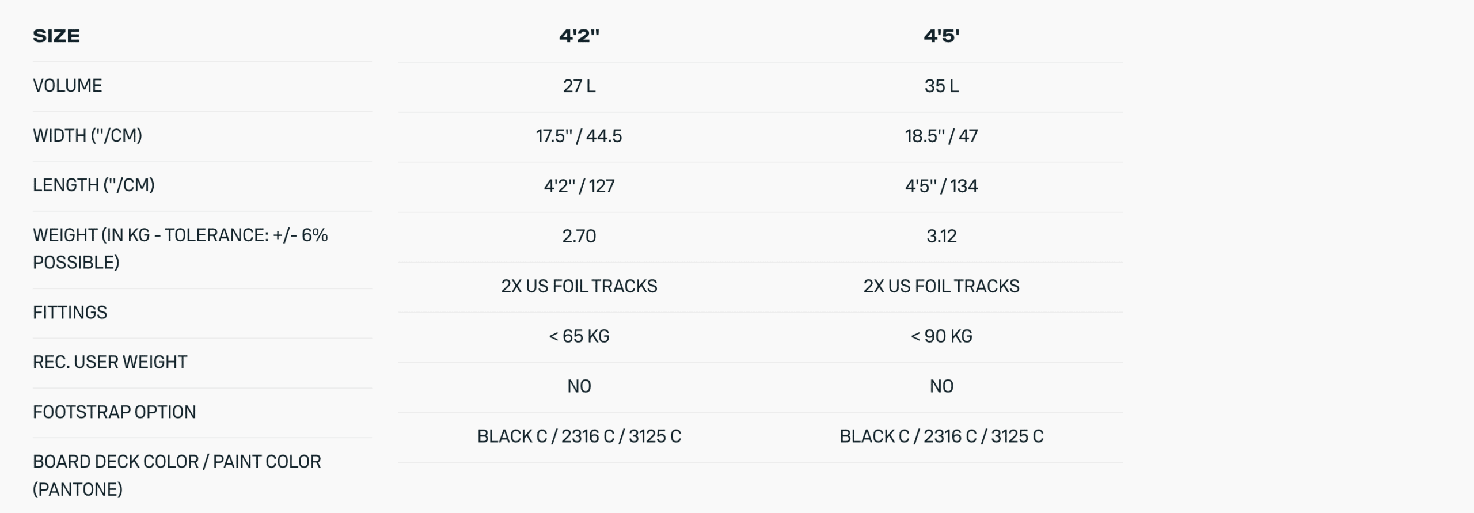
Task: Click the < 90 KG value
Action: click(x=941, y=336)
